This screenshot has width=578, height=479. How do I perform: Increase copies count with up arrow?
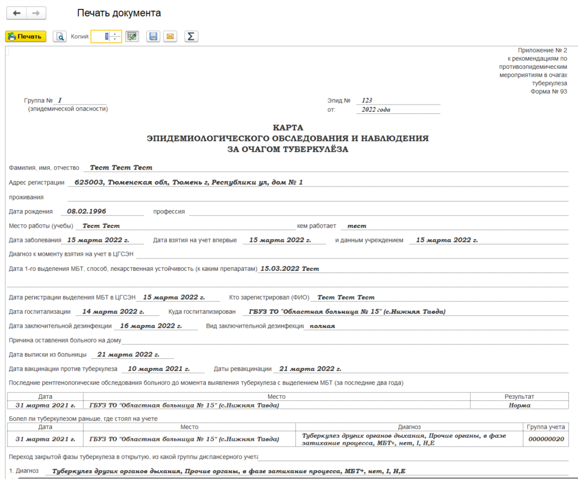pos(116,34)
